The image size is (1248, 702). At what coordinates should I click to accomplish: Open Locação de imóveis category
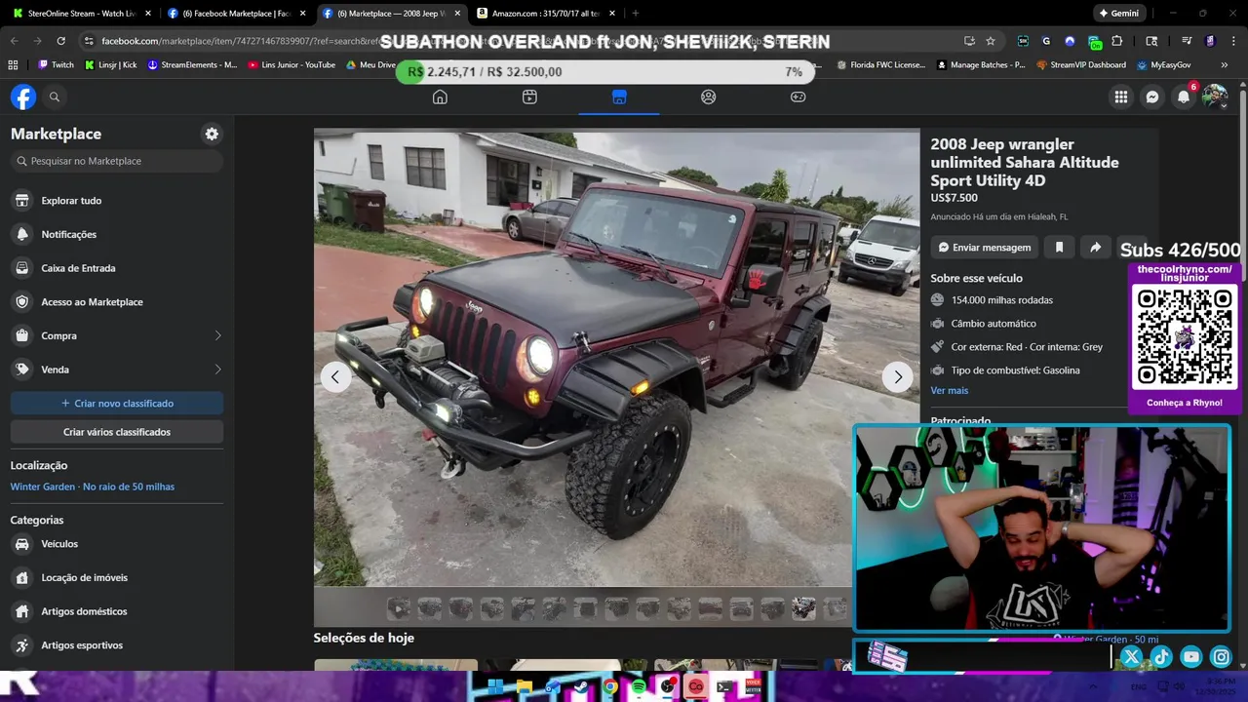tap(117, 577)
